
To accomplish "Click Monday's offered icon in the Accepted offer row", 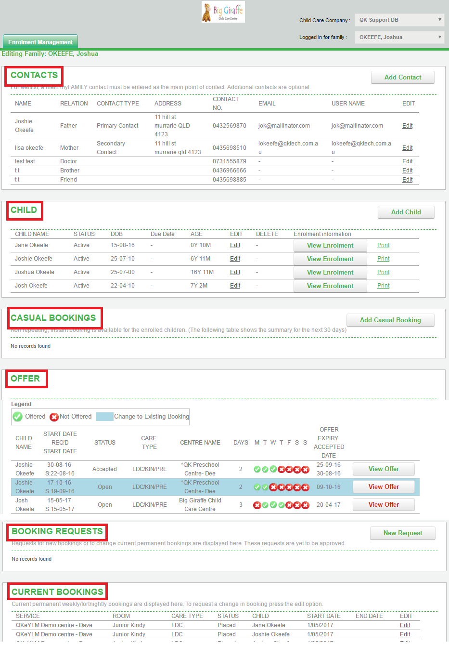I will point(257,469).
